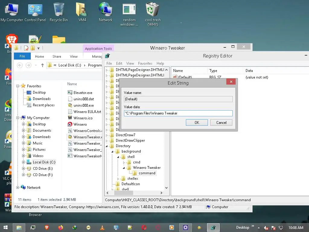Viewport: 309px width, 232px height.
Task: Select CD Drive (E:) in navigation pane
Action: pyautogui.click(x=40, y=169)
